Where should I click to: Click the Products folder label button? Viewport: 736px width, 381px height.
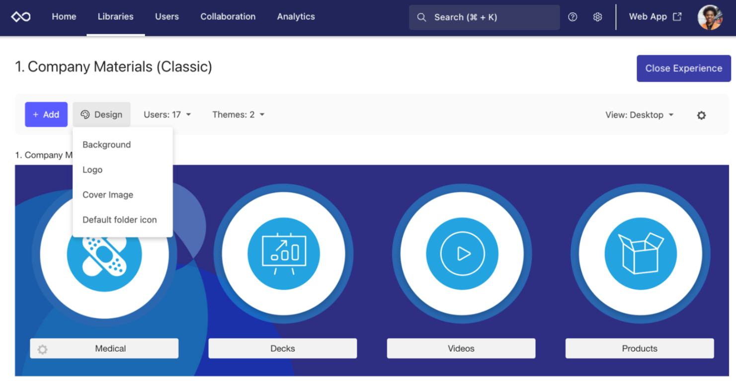tap(640, 348)
